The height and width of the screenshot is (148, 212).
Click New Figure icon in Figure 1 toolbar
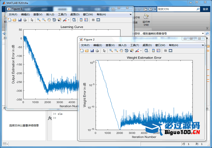(x=9, y=20)
